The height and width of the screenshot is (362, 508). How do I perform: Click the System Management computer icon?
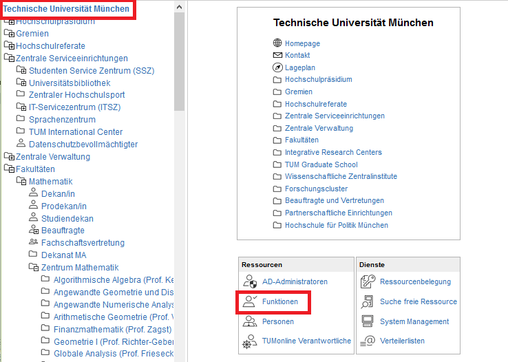coord(368,321)
